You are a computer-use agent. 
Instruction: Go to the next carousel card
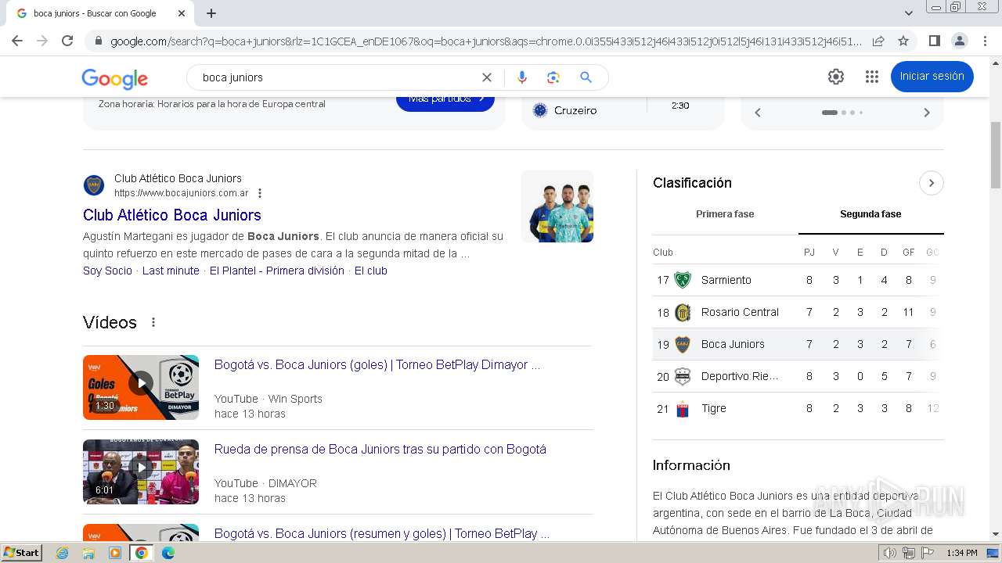click(x=927, y=113)
